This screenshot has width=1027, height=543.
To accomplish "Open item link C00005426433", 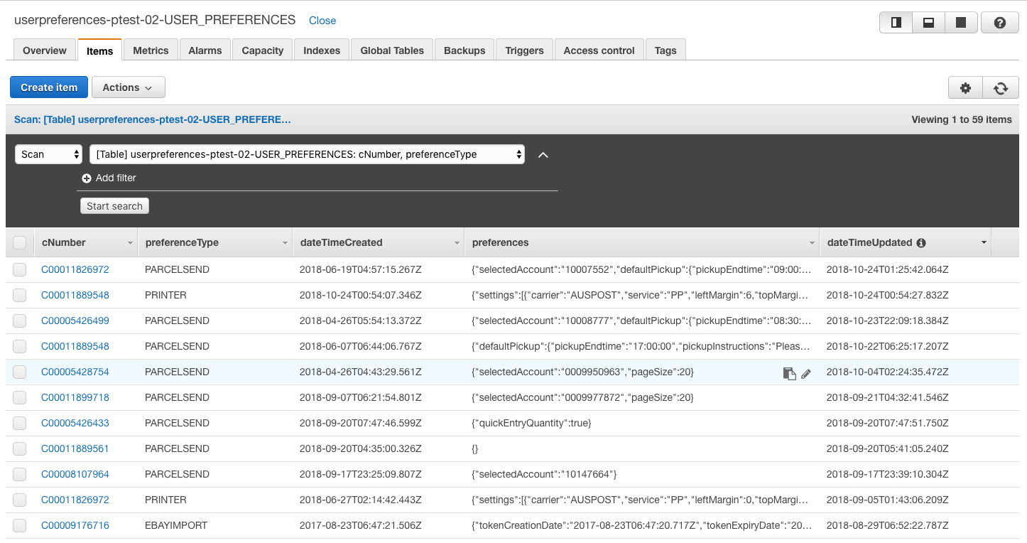I will coord(75,423).
